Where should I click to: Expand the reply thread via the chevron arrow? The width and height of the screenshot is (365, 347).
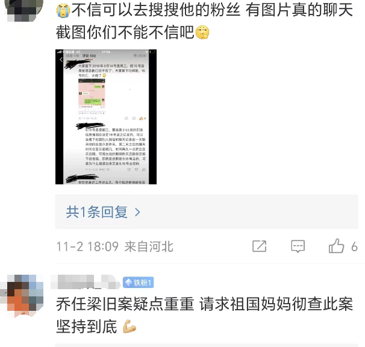pyautogui.click(x=137, y=212)
